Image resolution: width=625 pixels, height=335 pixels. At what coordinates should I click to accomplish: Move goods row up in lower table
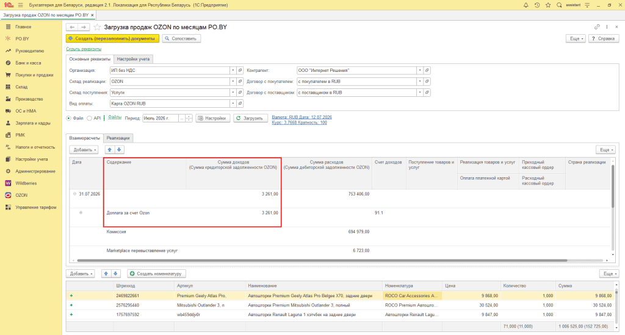(x=106, y=273)
